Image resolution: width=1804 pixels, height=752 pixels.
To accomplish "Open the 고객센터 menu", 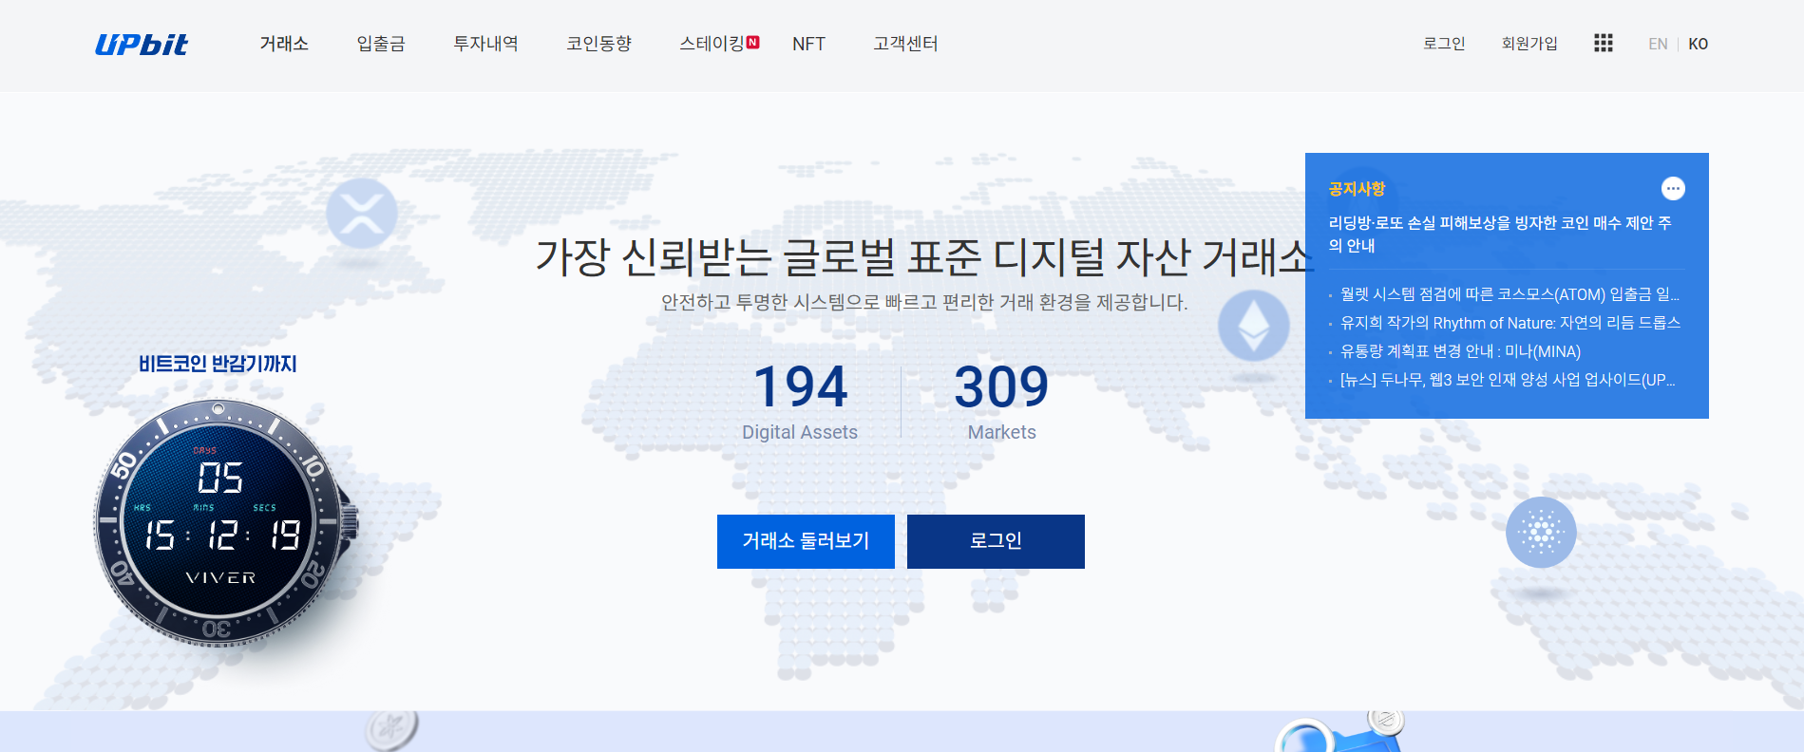I will click(905, 44).
